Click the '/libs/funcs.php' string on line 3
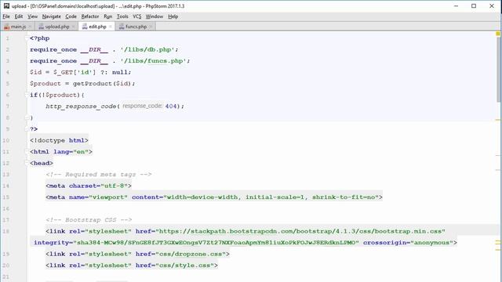 (x=154, y=61)
